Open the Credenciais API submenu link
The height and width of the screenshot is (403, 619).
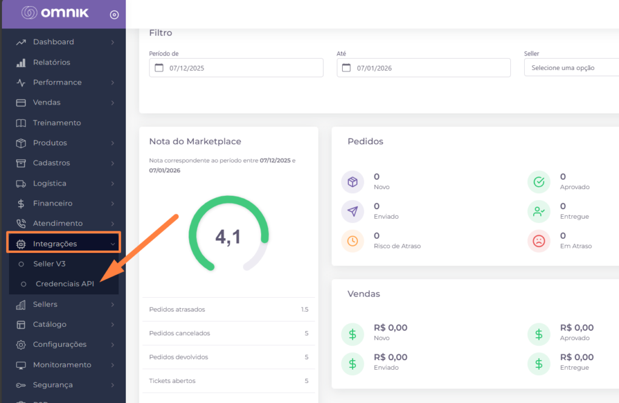click(65, 284)
